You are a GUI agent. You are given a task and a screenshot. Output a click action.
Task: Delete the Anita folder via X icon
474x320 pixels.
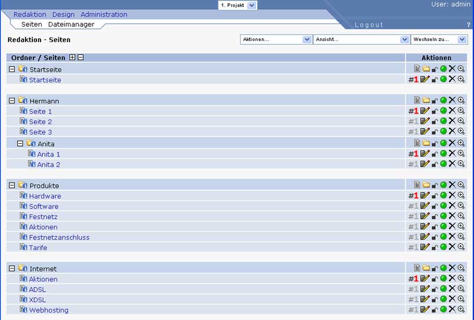(x=452, y=143)
